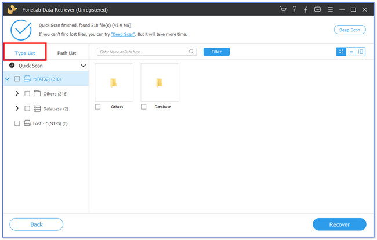The width and height of the screenshot is (377, 240).
Task: Check the Database (2) tree checkbox
Action: [27, 108]
